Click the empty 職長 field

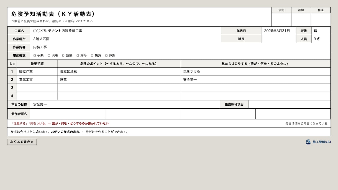(x=279, y=39)
